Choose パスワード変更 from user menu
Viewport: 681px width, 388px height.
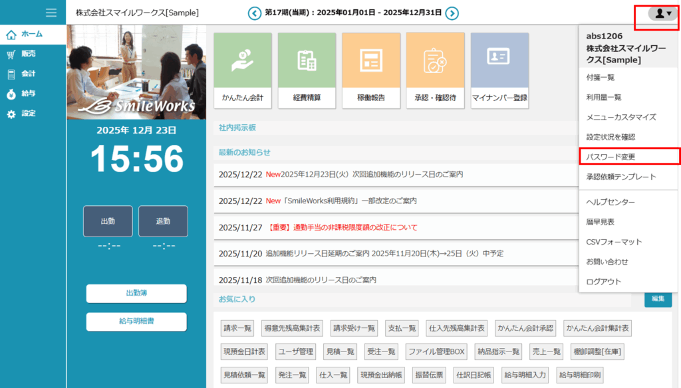(611, 157)
